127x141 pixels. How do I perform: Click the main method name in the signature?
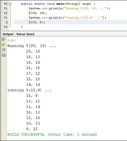coord(60,4)
